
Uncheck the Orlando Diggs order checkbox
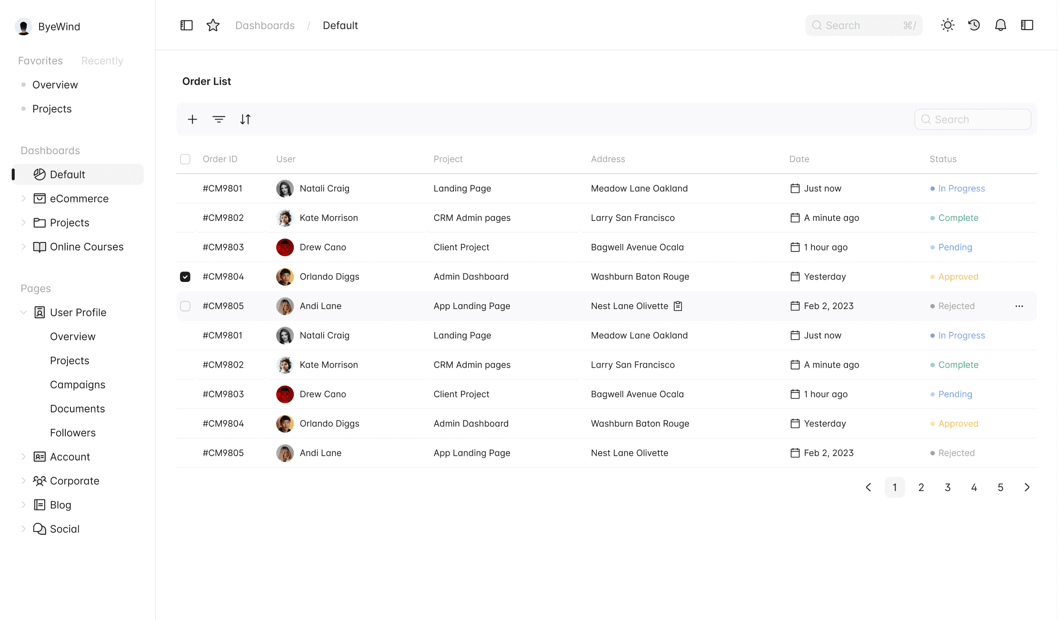click(x=185, y=277)
